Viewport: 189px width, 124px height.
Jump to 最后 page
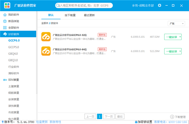point(120,116)
